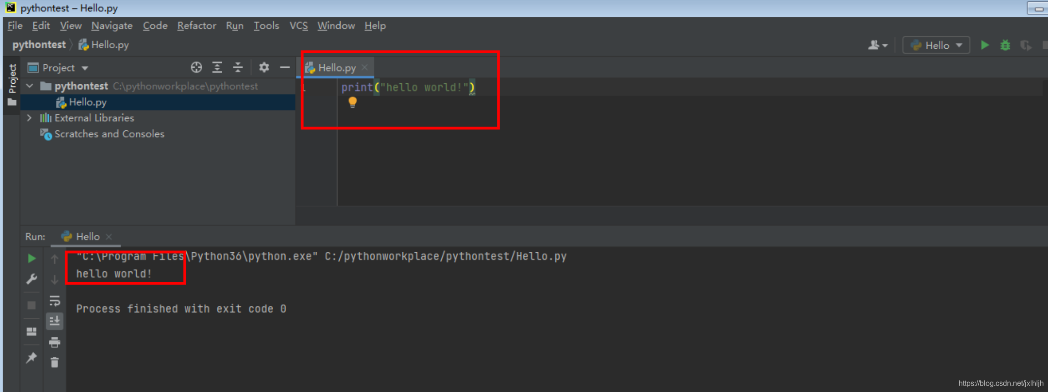Toggle scroll to end in console

coord(55,321)
